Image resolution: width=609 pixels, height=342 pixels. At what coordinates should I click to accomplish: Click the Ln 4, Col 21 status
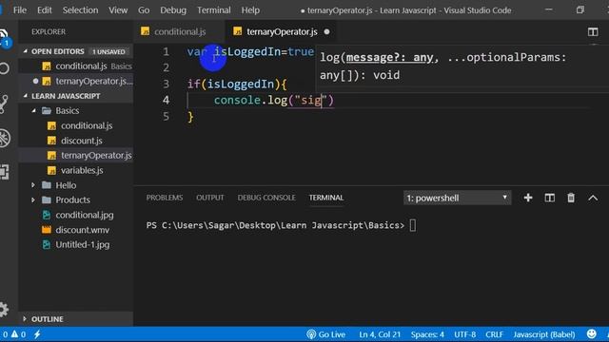[x=379, y=334]
